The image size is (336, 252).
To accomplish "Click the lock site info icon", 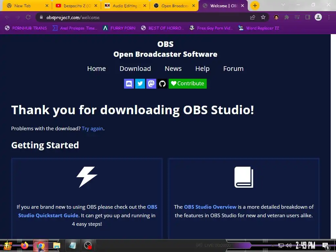I will tap(41, 17).
